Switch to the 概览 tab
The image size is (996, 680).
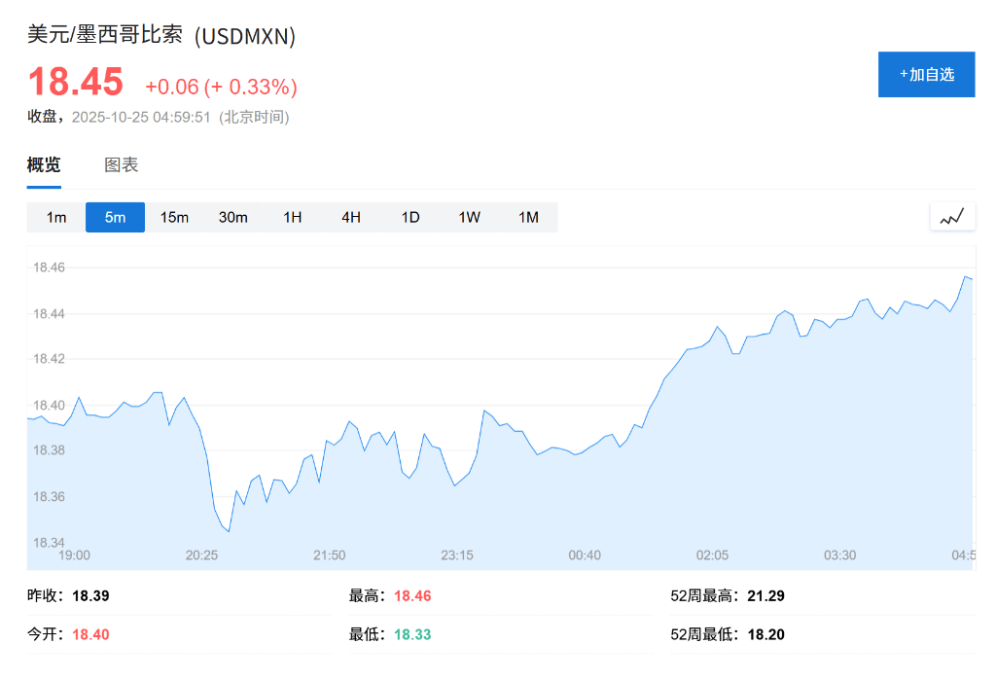click(x=44, y=164)
